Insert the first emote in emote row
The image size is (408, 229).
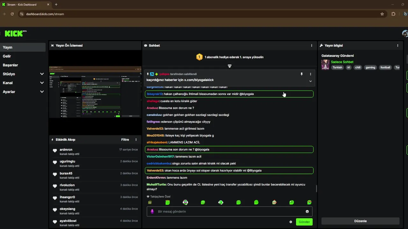coord(150,202)
